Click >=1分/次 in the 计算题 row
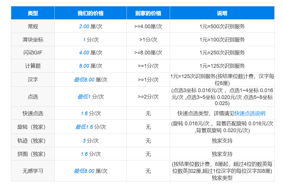Viewport: 283px width, 184px height. click(x=148, y=66)
